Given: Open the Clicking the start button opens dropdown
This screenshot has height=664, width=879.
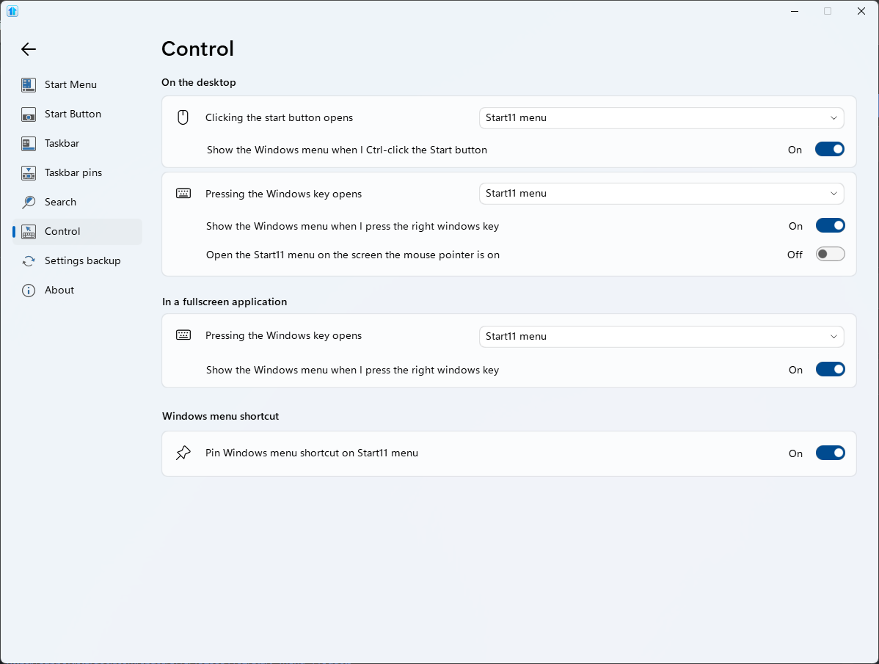Looking at the screenshot, I should (662, 117).
